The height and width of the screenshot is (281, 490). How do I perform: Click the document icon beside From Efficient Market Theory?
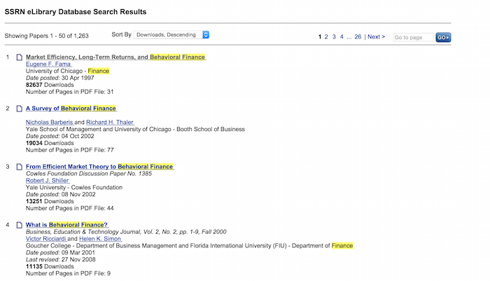[20, 167]
